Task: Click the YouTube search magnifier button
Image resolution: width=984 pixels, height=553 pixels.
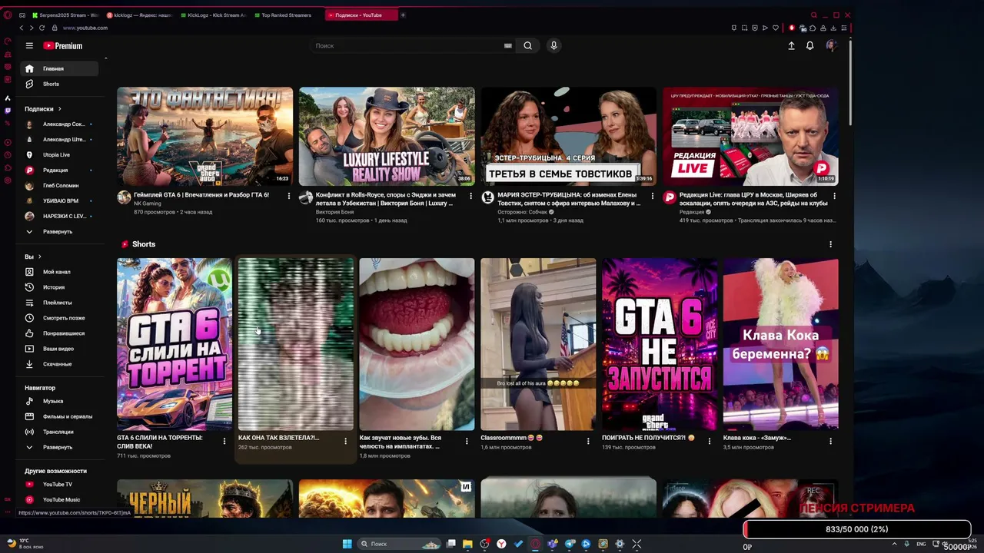Action: point(527,46)
